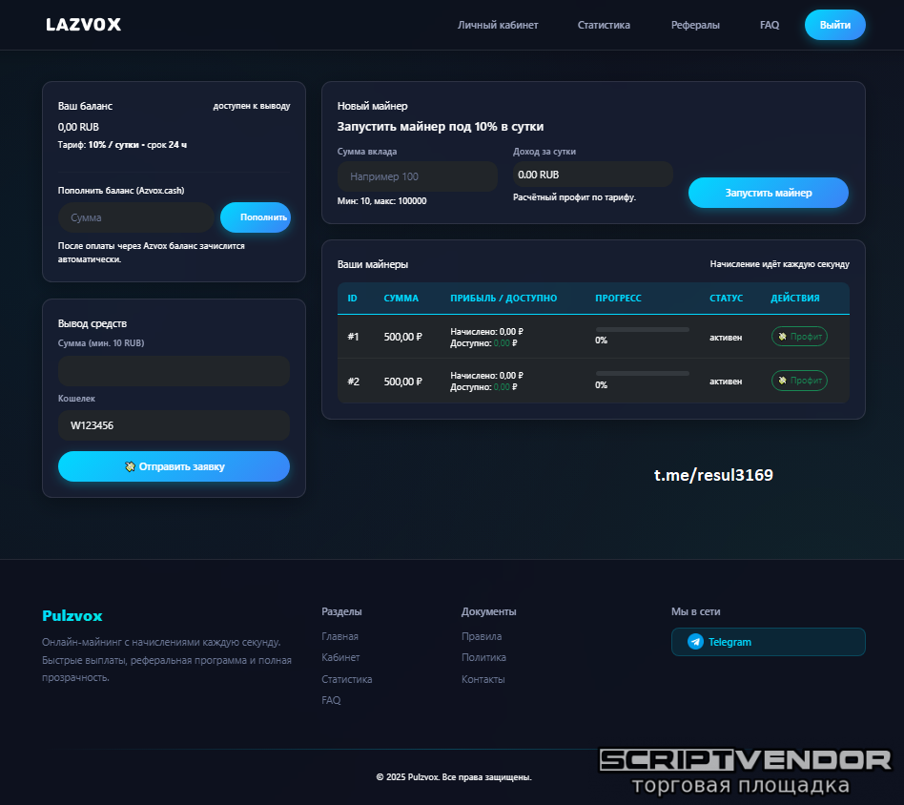
Task: Open Статистика page from top menu
Action: click(x=604, y=25)
